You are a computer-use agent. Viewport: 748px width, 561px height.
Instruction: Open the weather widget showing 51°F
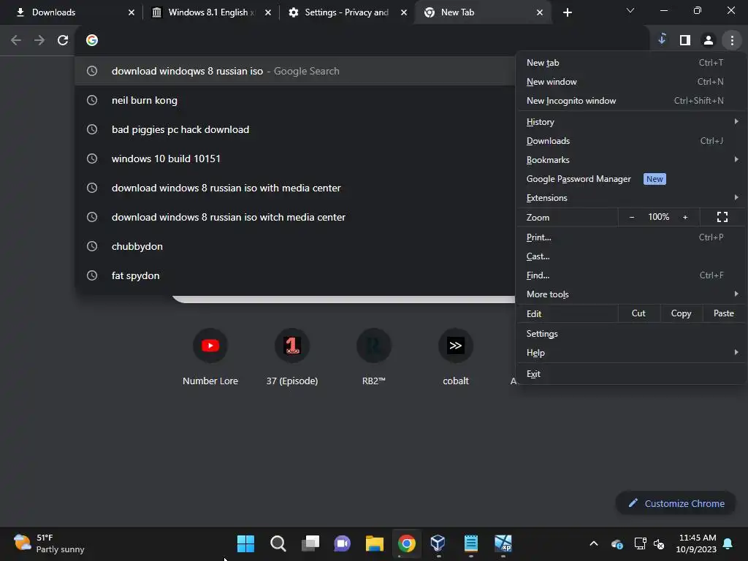(x=49, y=543)
